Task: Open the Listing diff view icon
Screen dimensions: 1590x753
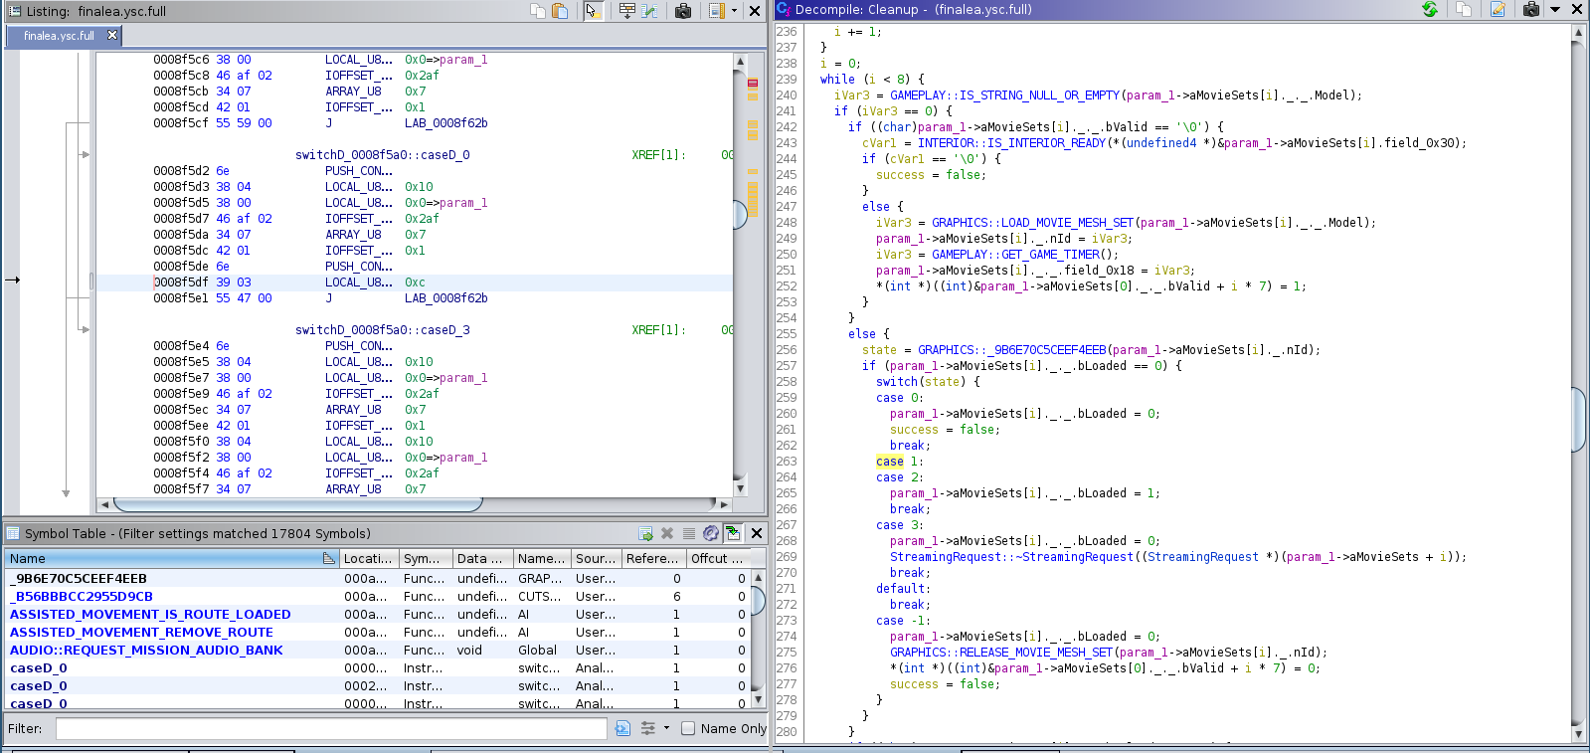Action: click(x=650, y=11)
